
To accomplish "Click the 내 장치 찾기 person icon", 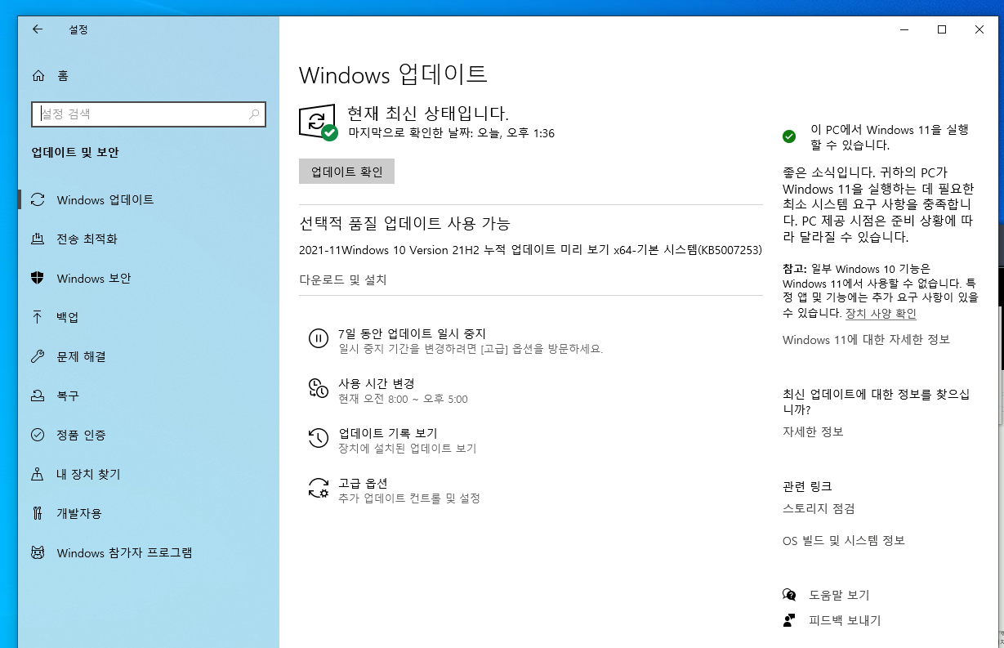I will [37, 475].
